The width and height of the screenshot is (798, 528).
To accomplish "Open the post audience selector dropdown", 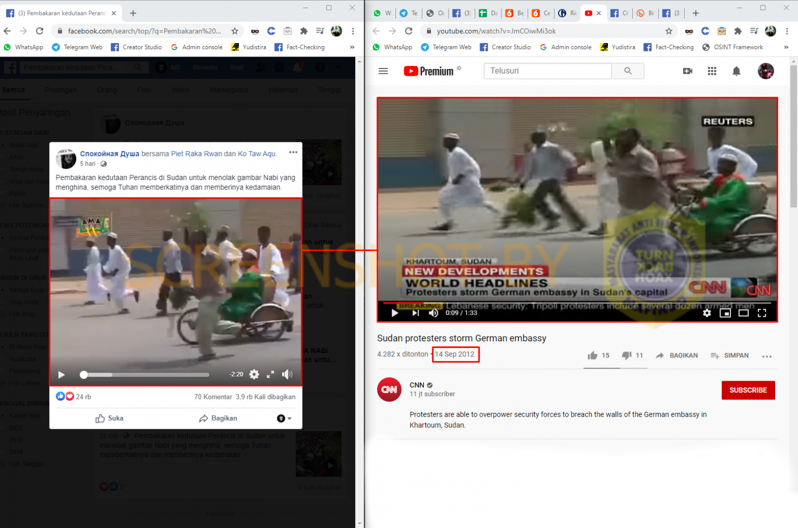I will pos(284,418).
